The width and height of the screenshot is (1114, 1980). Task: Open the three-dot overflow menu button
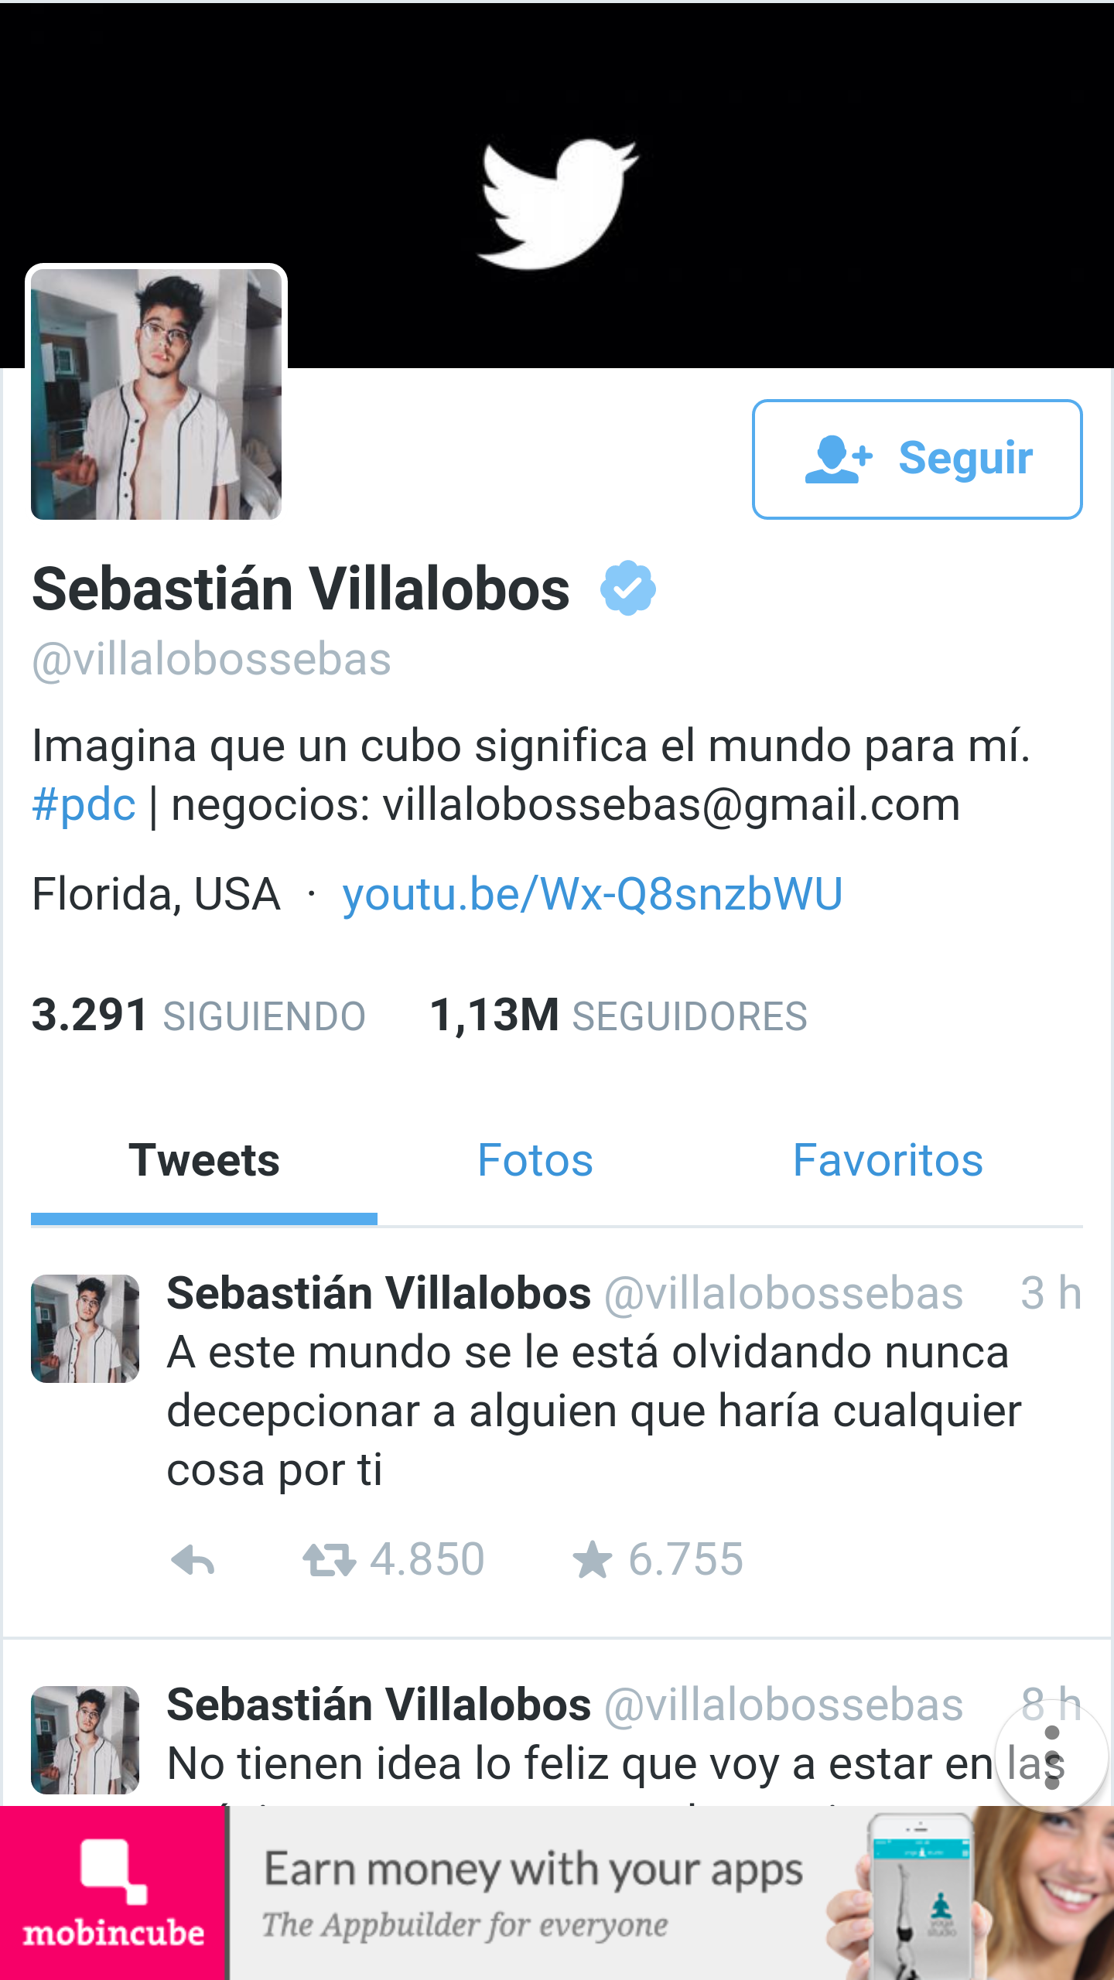click(x=1051, y=1757)
